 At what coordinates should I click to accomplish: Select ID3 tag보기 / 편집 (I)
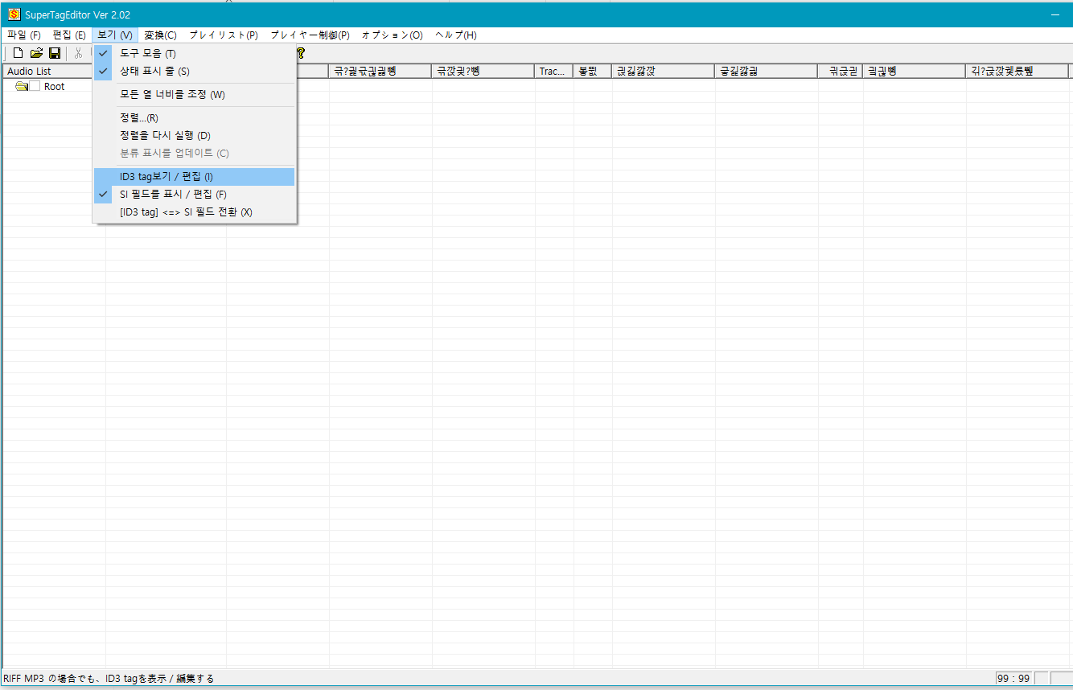coord(195,176)
